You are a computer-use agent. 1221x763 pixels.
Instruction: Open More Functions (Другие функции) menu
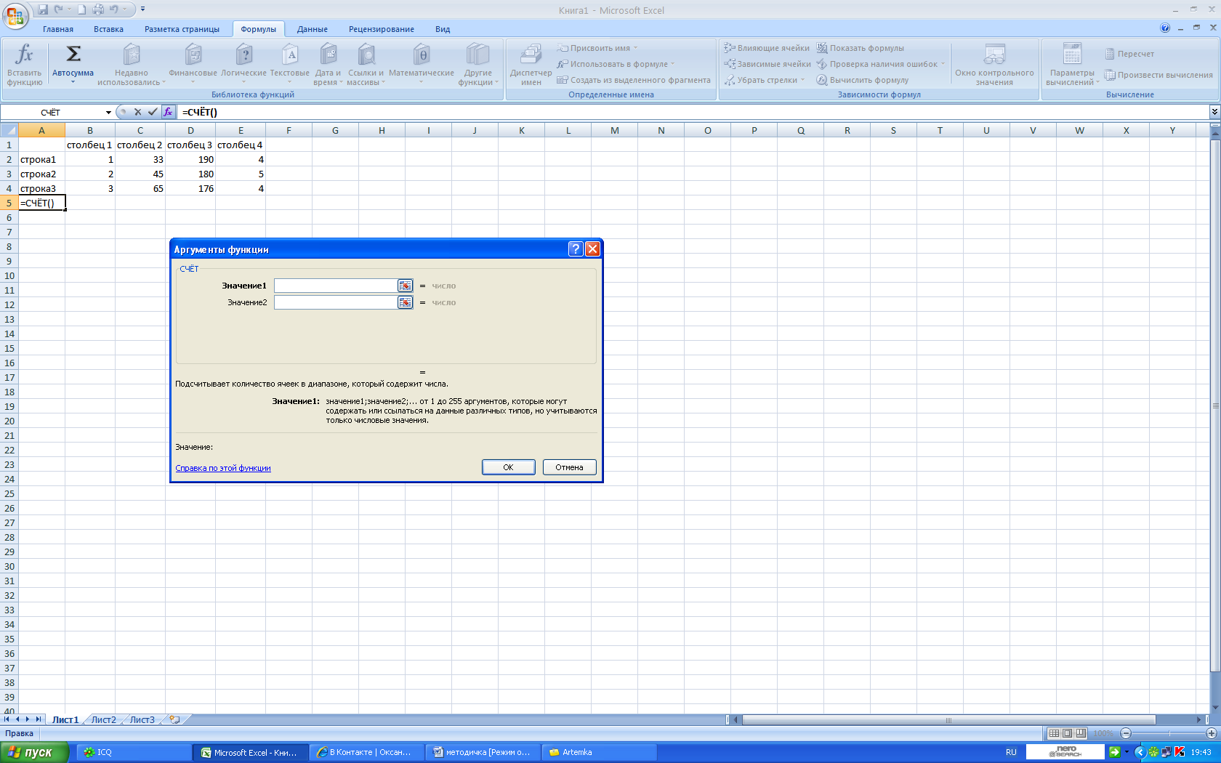tap(477, 64)
